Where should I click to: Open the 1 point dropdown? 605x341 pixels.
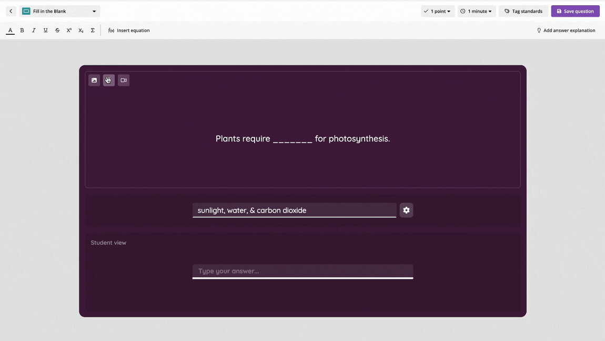point(438,11)
